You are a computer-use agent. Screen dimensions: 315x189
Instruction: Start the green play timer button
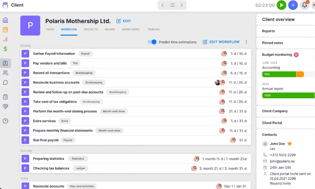[282, 5]
